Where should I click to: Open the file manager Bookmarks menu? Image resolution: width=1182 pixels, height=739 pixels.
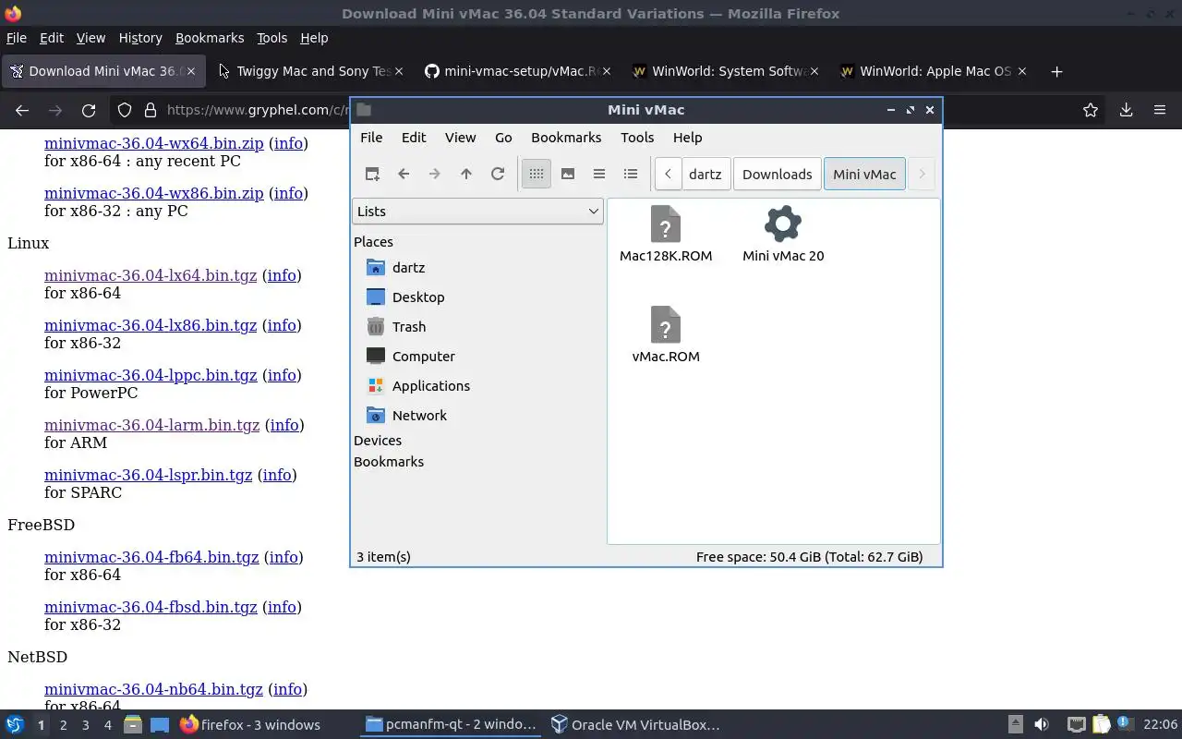pos(566,137)
